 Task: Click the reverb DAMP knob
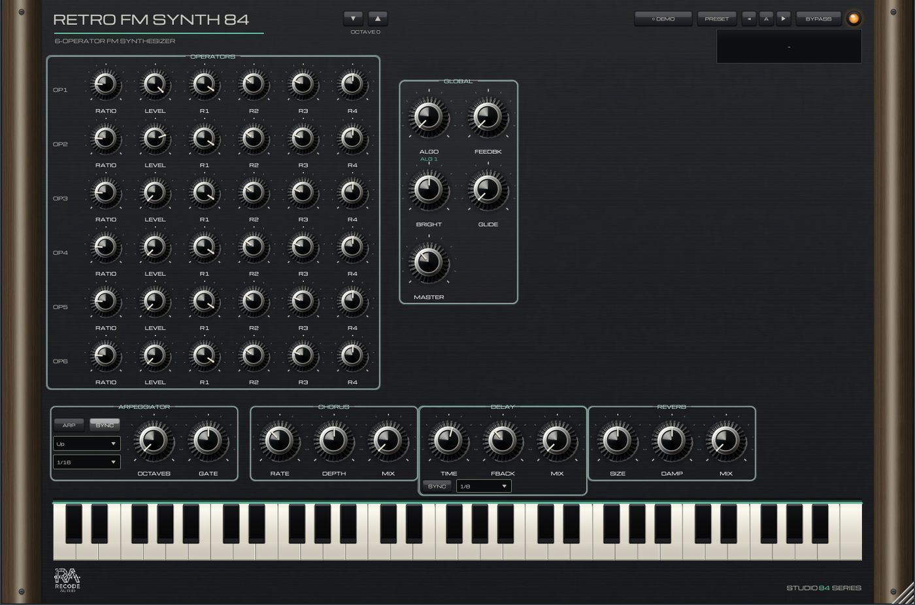click(672, 440)
